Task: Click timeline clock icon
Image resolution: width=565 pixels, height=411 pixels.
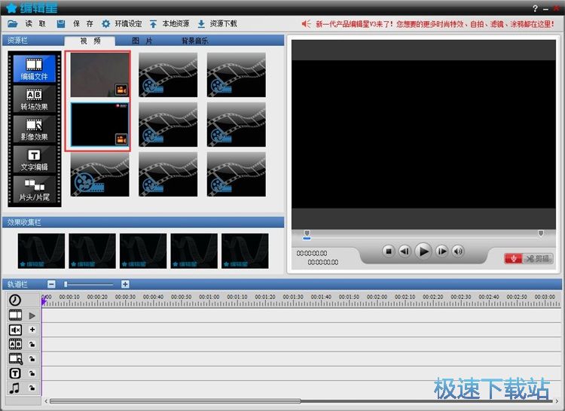Action: (x=15, y=300)
